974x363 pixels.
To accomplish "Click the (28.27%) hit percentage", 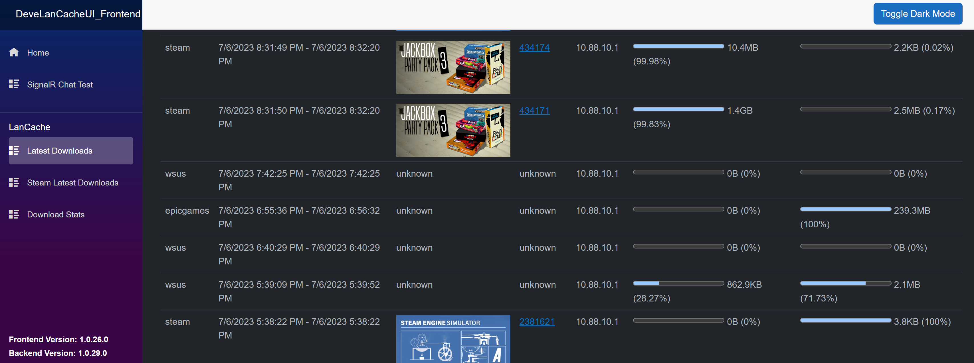I will pyautogui.click(x=652, y=298).
